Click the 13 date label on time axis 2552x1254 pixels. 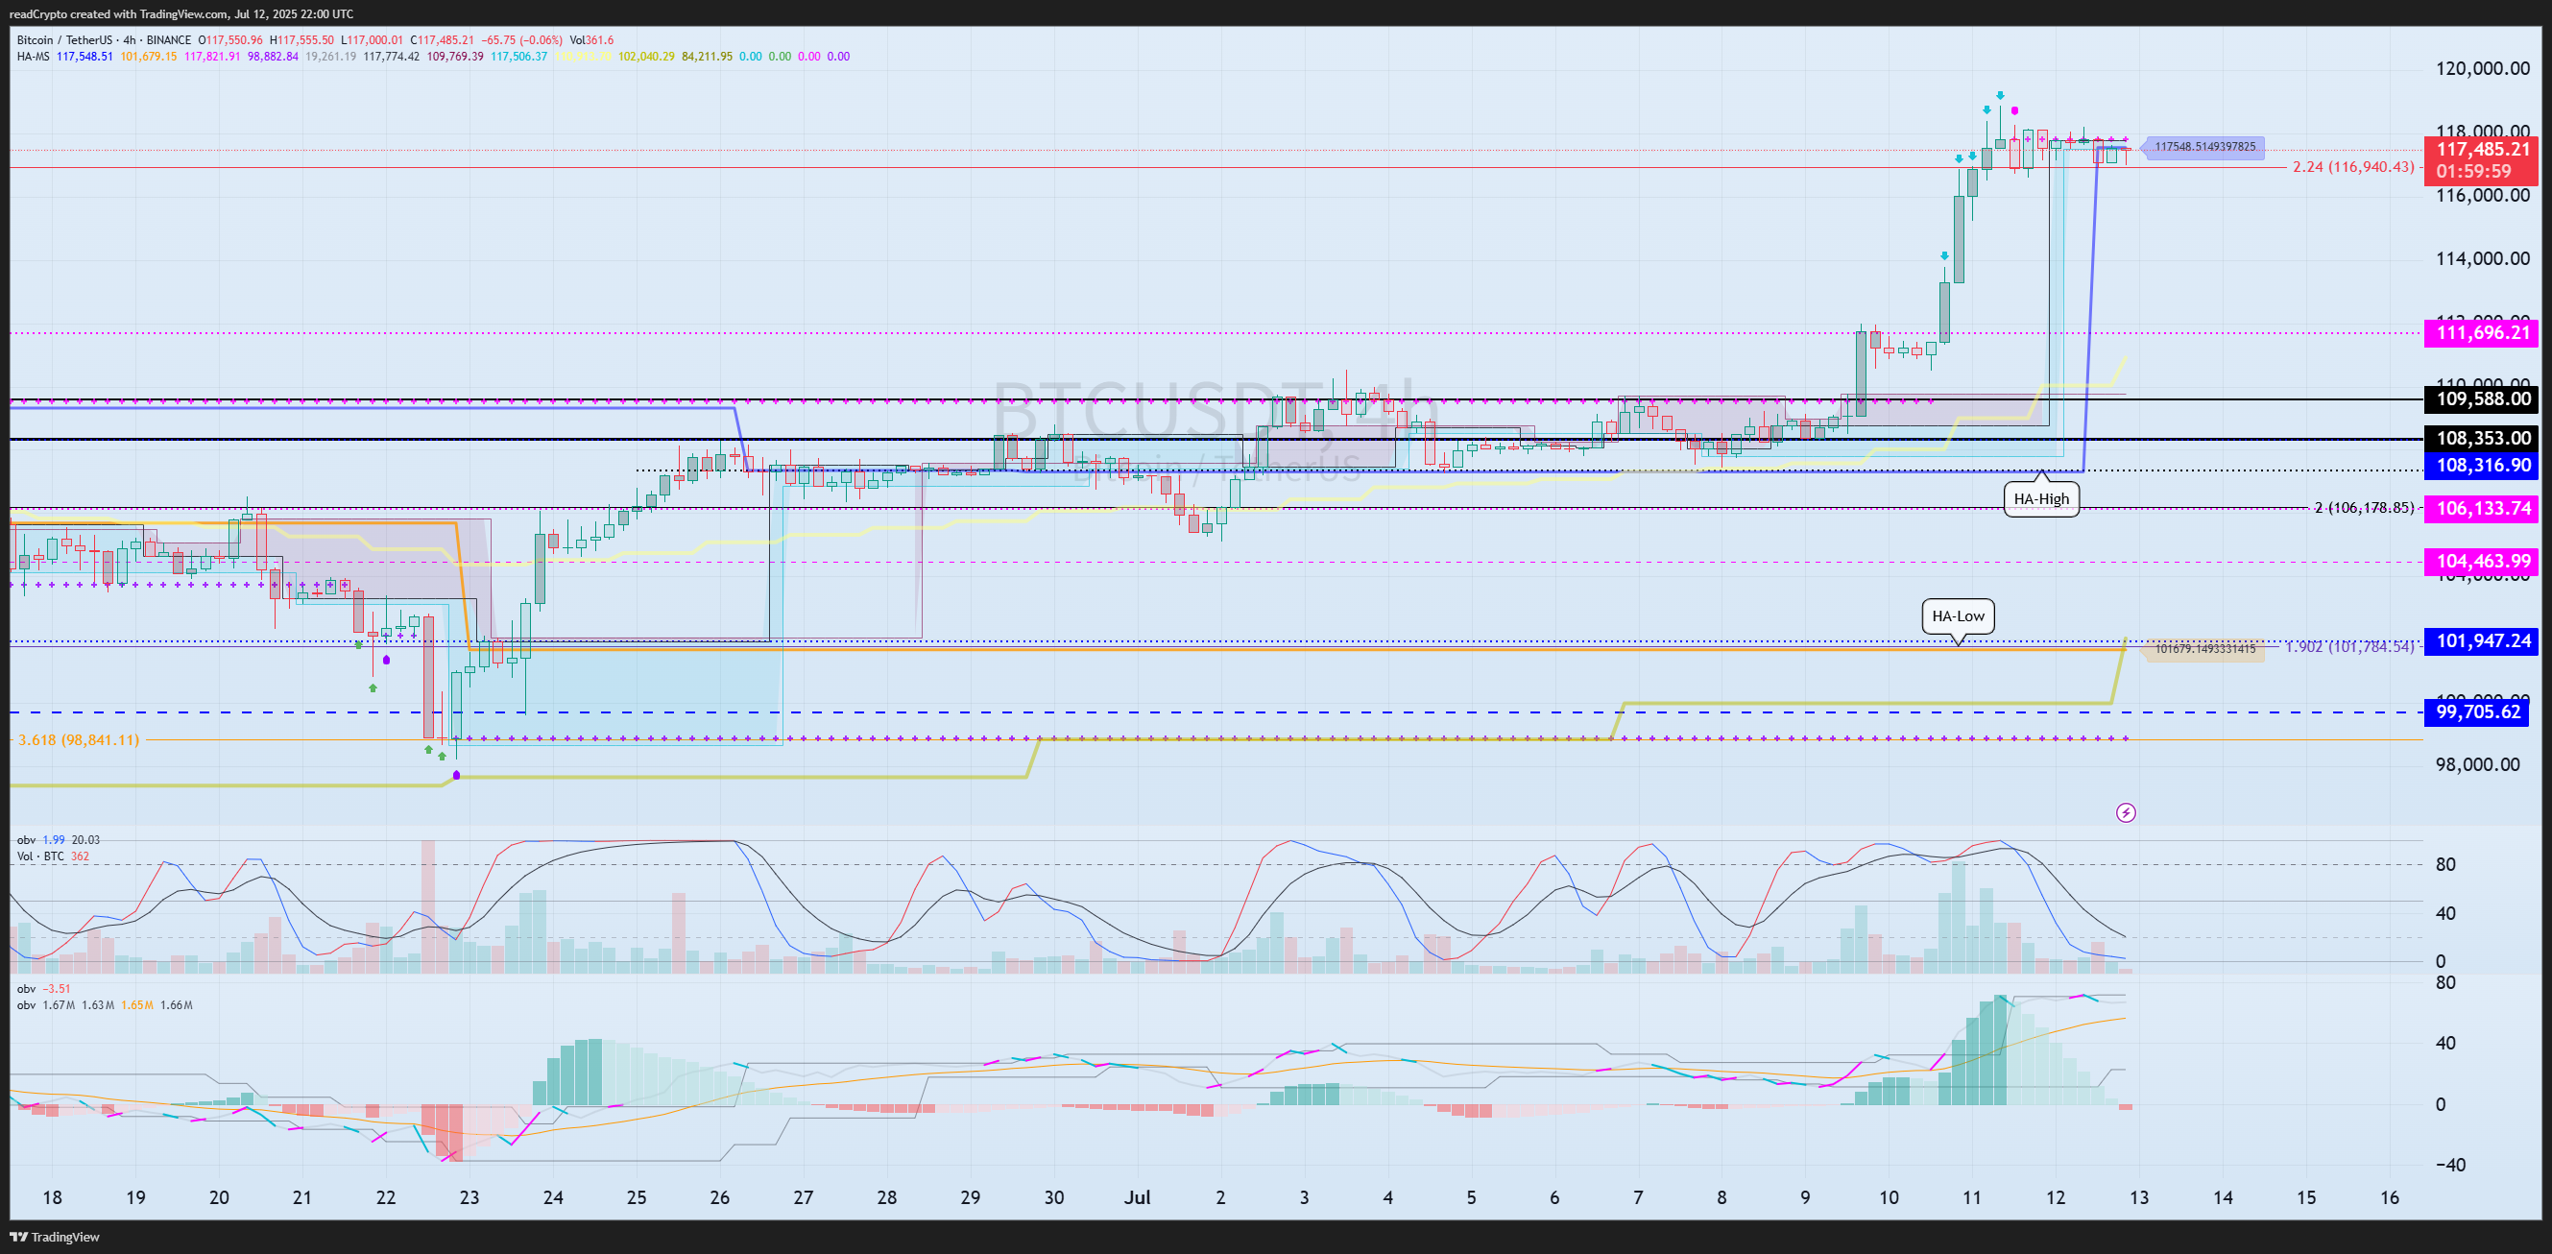pyautogui.click(x=2139, y=1197)
